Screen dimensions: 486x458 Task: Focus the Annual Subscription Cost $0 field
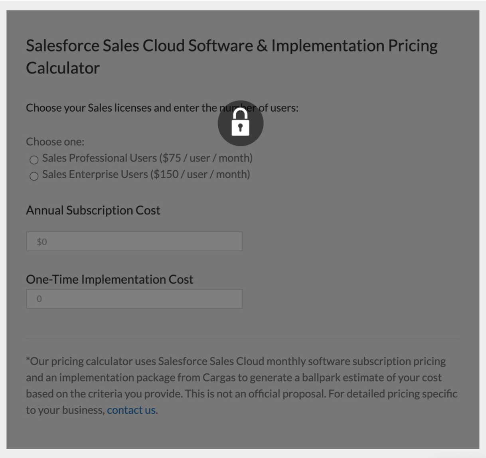tap(134, 241)
